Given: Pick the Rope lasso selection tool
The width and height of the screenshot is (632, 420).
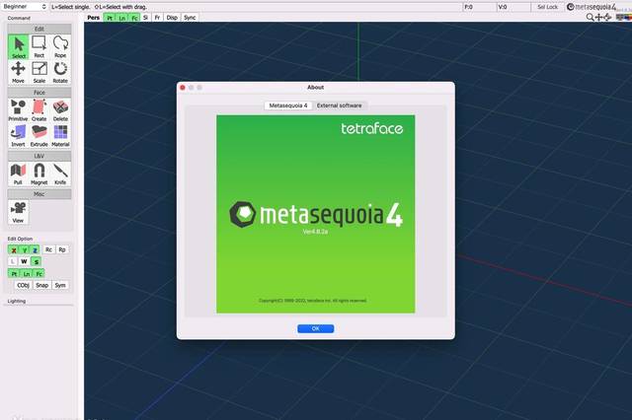Looking at the screenshot, I should point(60,47).
